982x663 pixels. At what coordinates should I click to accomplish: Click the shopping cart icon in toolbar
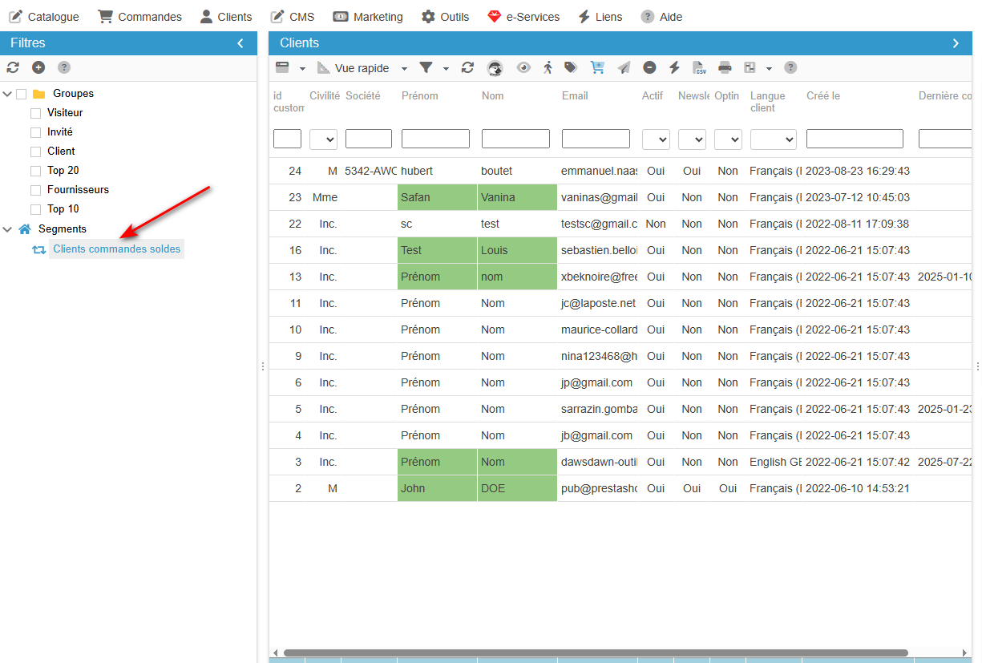pyautogui.click(x=597, y=68)
